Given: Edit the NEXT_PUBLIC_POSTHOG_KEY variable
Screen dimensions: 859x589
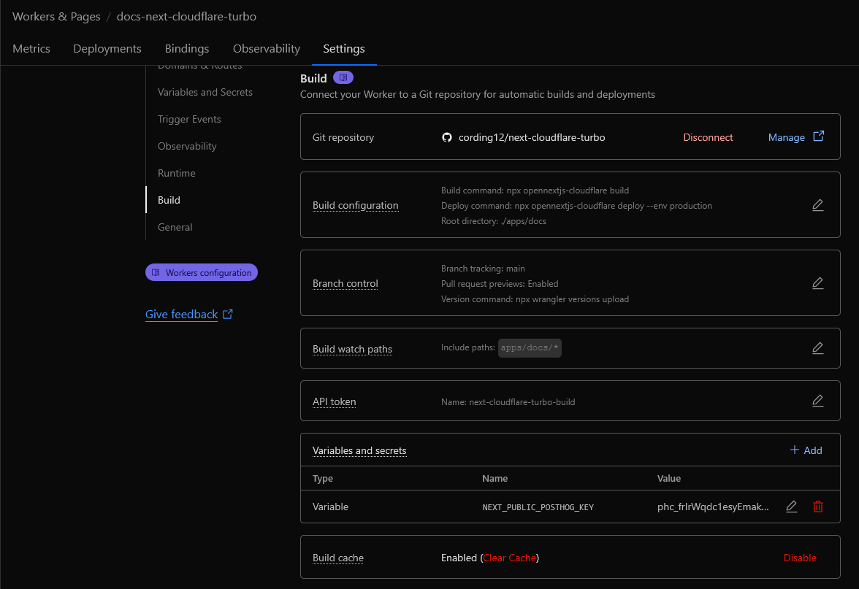Looking at the screenshot, I should (791, 507).
